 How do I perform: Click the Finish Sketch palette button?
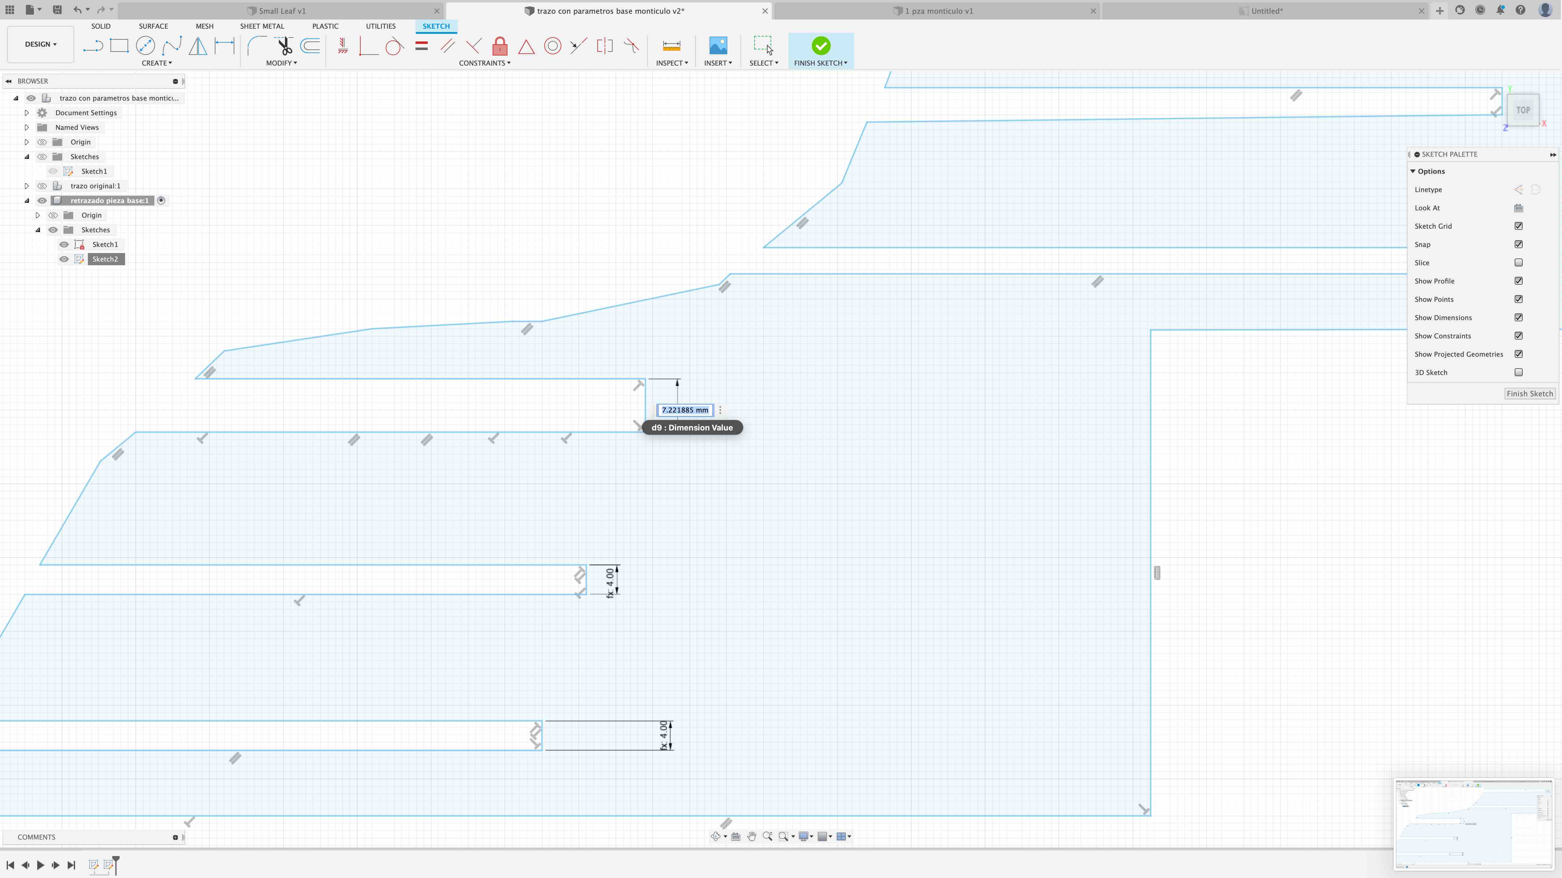pyautogui.click(x=1529, y=394)
